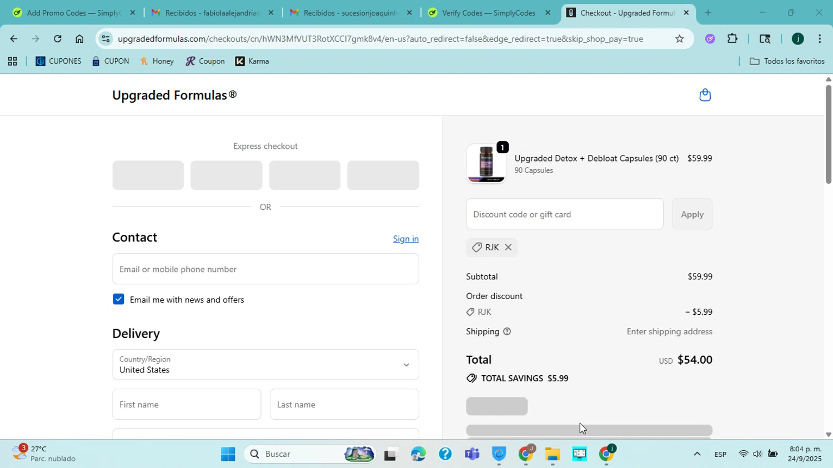Open the shipping info help icon
This screenshot has height=468, width=833.
click(507, 331)
